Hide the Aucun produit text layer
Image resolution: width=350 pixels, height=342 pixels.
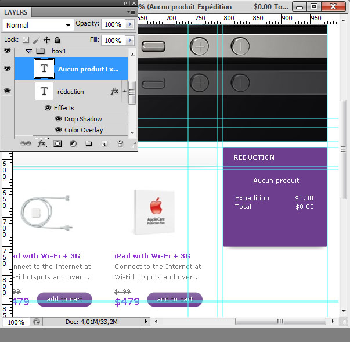pyautogui.click(x=7, y=69)
